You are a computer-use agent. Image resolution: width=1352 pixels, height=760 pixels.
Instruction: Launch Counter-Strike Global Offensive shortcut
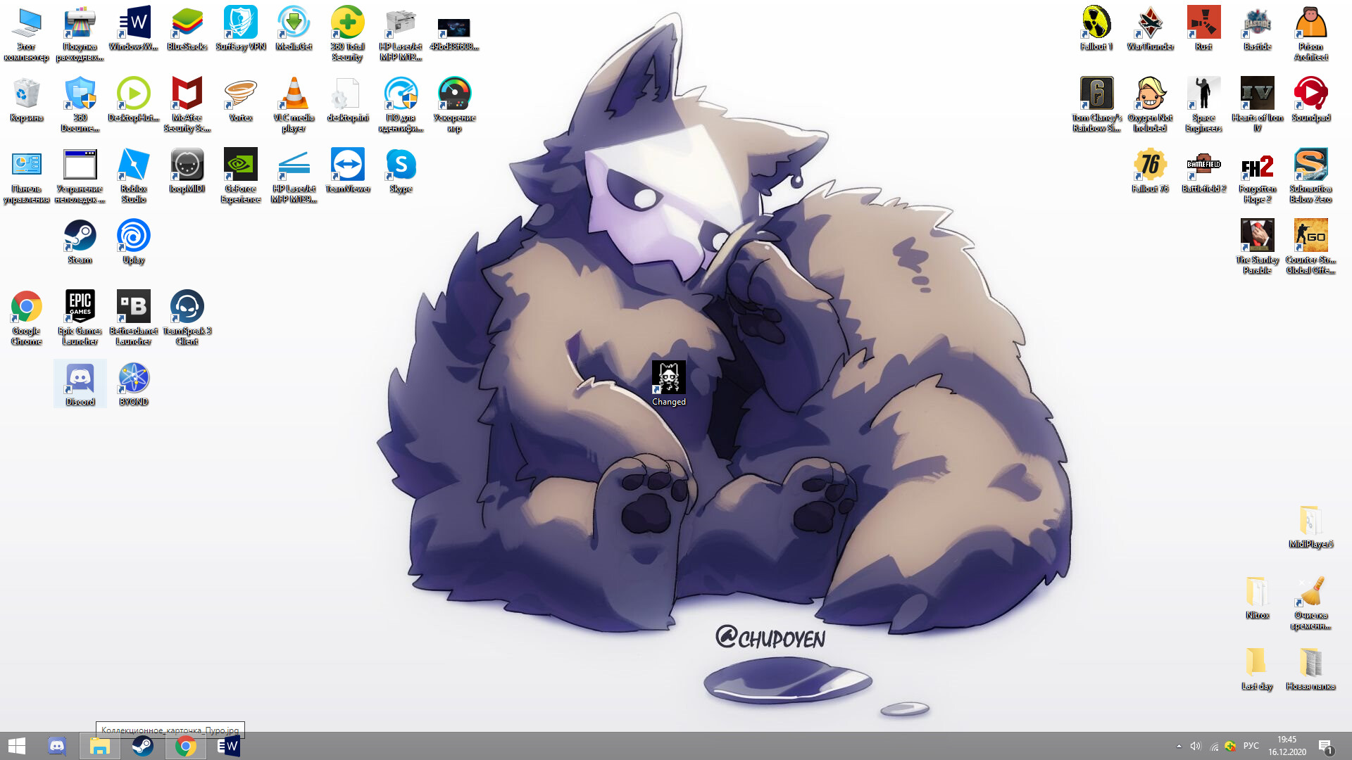coord(1310,246)
